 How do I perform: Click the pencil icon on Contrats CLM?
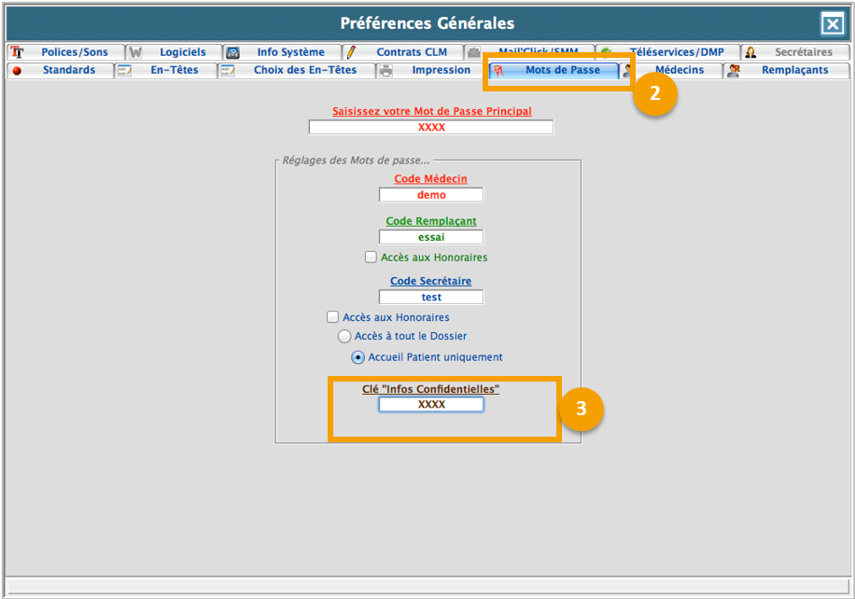click(352, 53)
